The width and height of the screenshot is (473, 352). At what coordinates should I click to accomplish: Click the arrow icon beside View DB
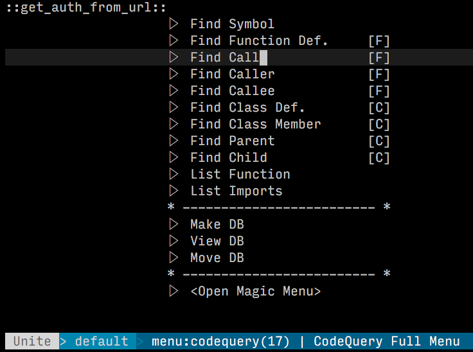point(174,241)
